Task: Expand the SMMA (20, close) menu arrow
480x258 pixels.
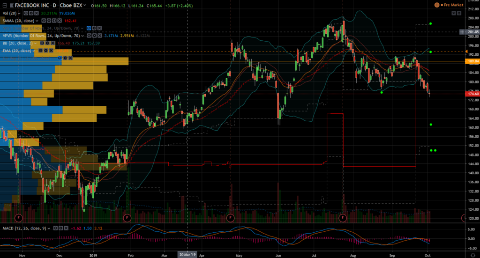Action: coord(37,21)
